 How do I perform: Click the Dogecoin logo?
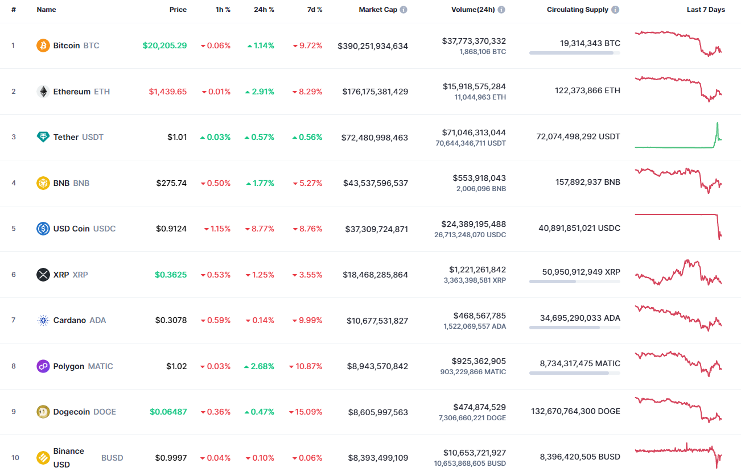pos(42,412)
